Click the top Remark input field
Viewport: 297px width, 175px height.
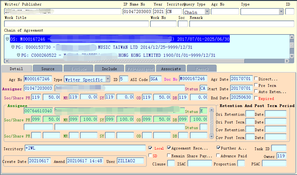[x=242, y=24]
